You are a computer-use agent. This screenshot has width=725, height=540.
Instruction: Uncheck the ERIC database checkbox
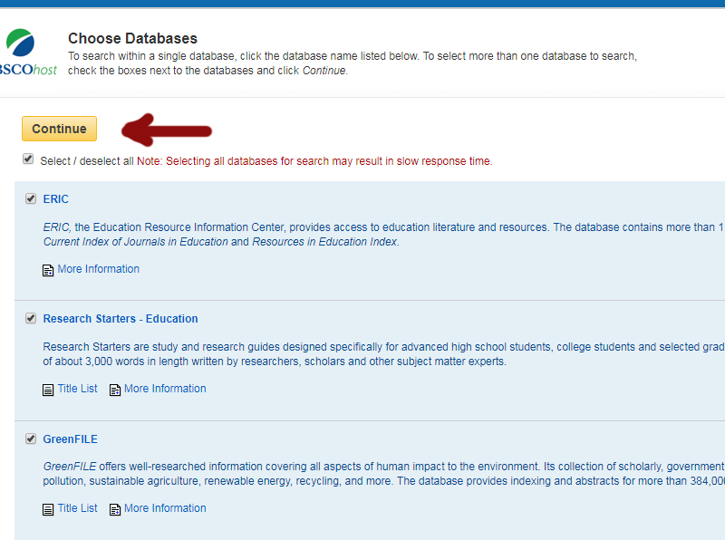point(31,198)
